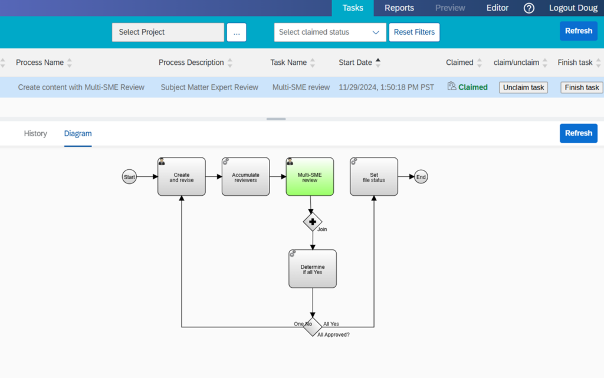The image size is (604, 378).
Task: Click inside the Select Project input field
Action: click(168, 32)
